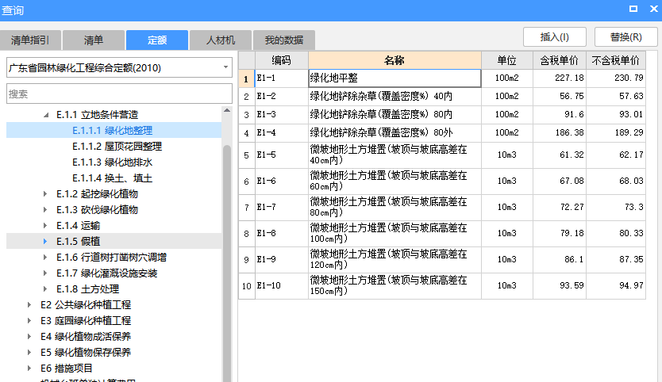Click the 插入(I) button
The width and height of the screenshot is (662, 382).
point(555,37)
